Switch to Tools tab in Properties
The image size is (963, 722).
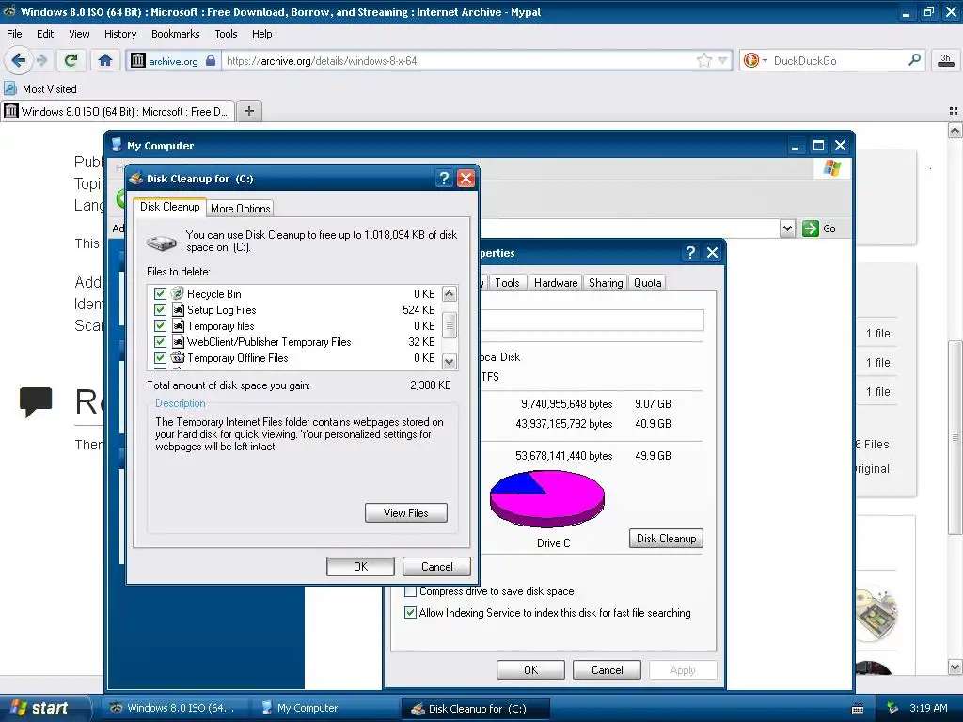[x=507, y=282]
